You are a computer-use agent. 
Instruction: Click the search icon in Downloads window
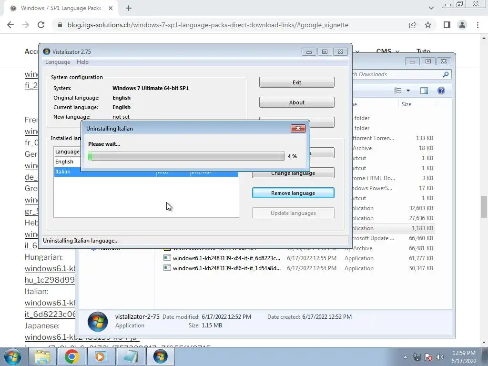pos(446,74)
